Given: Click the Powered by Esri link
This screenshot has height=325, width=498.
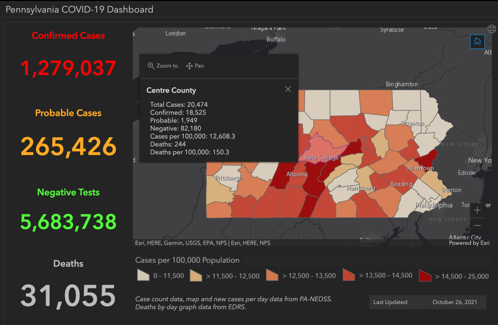Looking at the screenshot, I should pyautogui.click(x=469, y=243).
